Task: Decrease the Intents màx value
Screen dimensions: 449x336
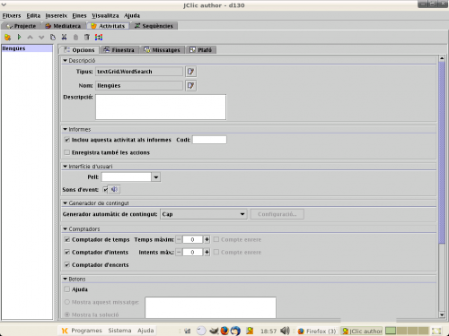Action: pyautogui.click(x=179, y=253)
